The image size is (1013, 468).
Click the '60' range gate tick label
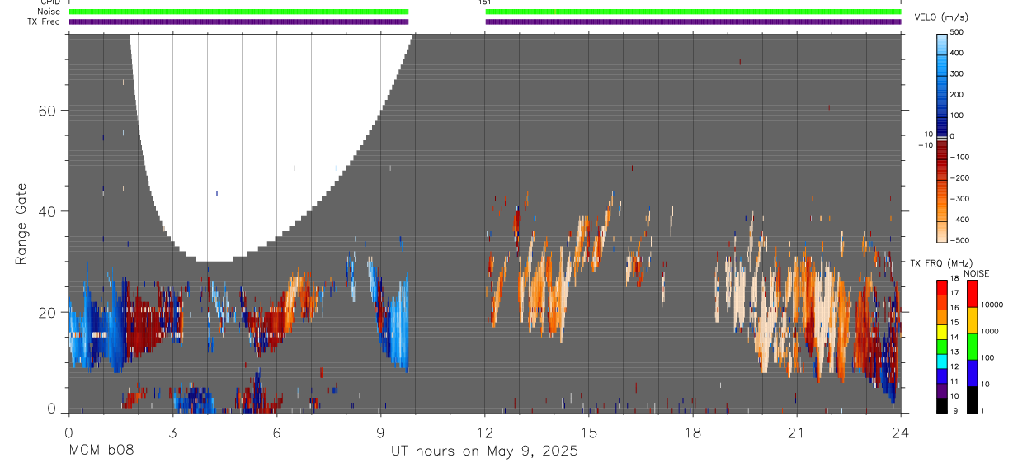pyautogui.click(x=47, y=111)
